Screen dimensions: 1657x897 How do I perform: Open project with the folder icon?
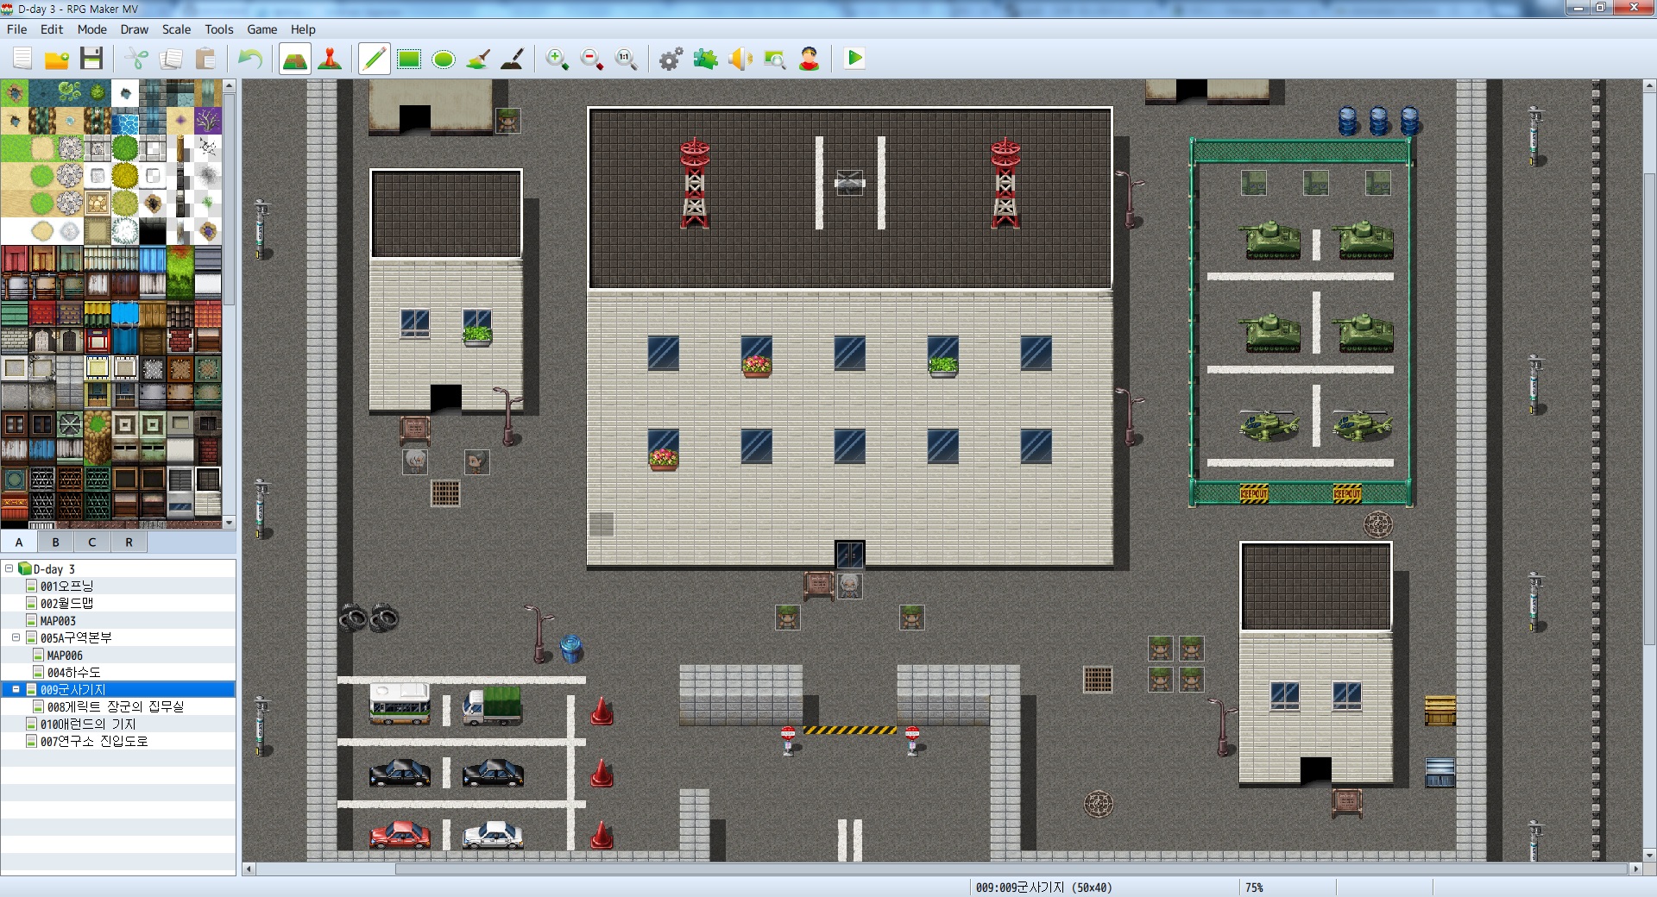(57, 59)
